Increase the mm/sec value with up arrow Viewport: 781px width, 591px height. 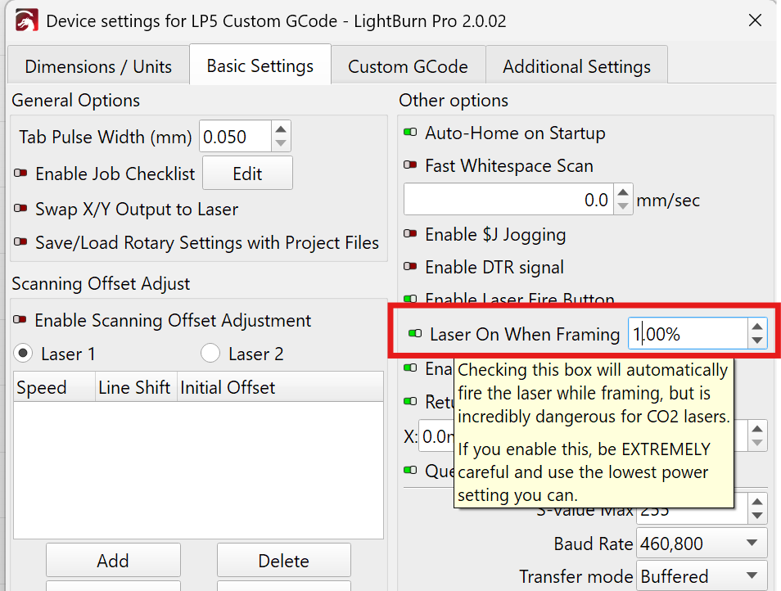click(x=623, y=192)
